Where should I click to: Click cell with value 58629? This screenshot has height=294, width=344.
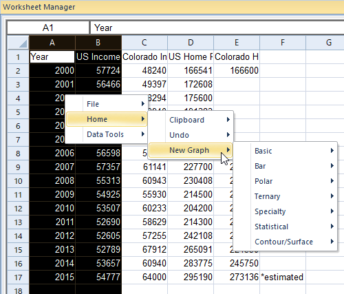point(144,222)
